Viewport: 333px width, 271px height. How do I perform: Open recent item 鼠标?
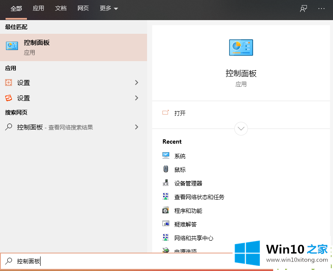180,170
